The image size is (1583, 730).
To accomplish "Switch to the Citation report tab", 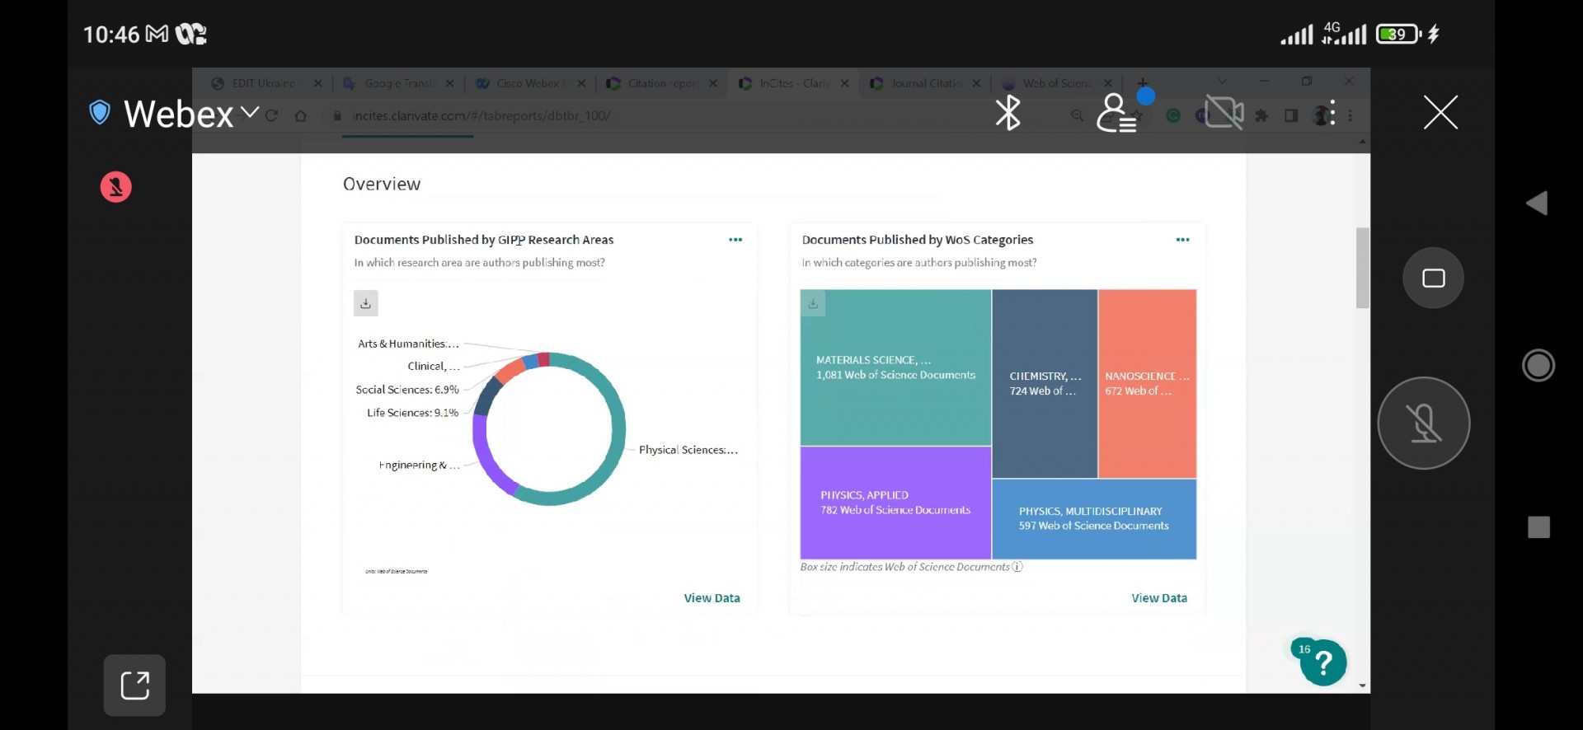I will (660, 83).
